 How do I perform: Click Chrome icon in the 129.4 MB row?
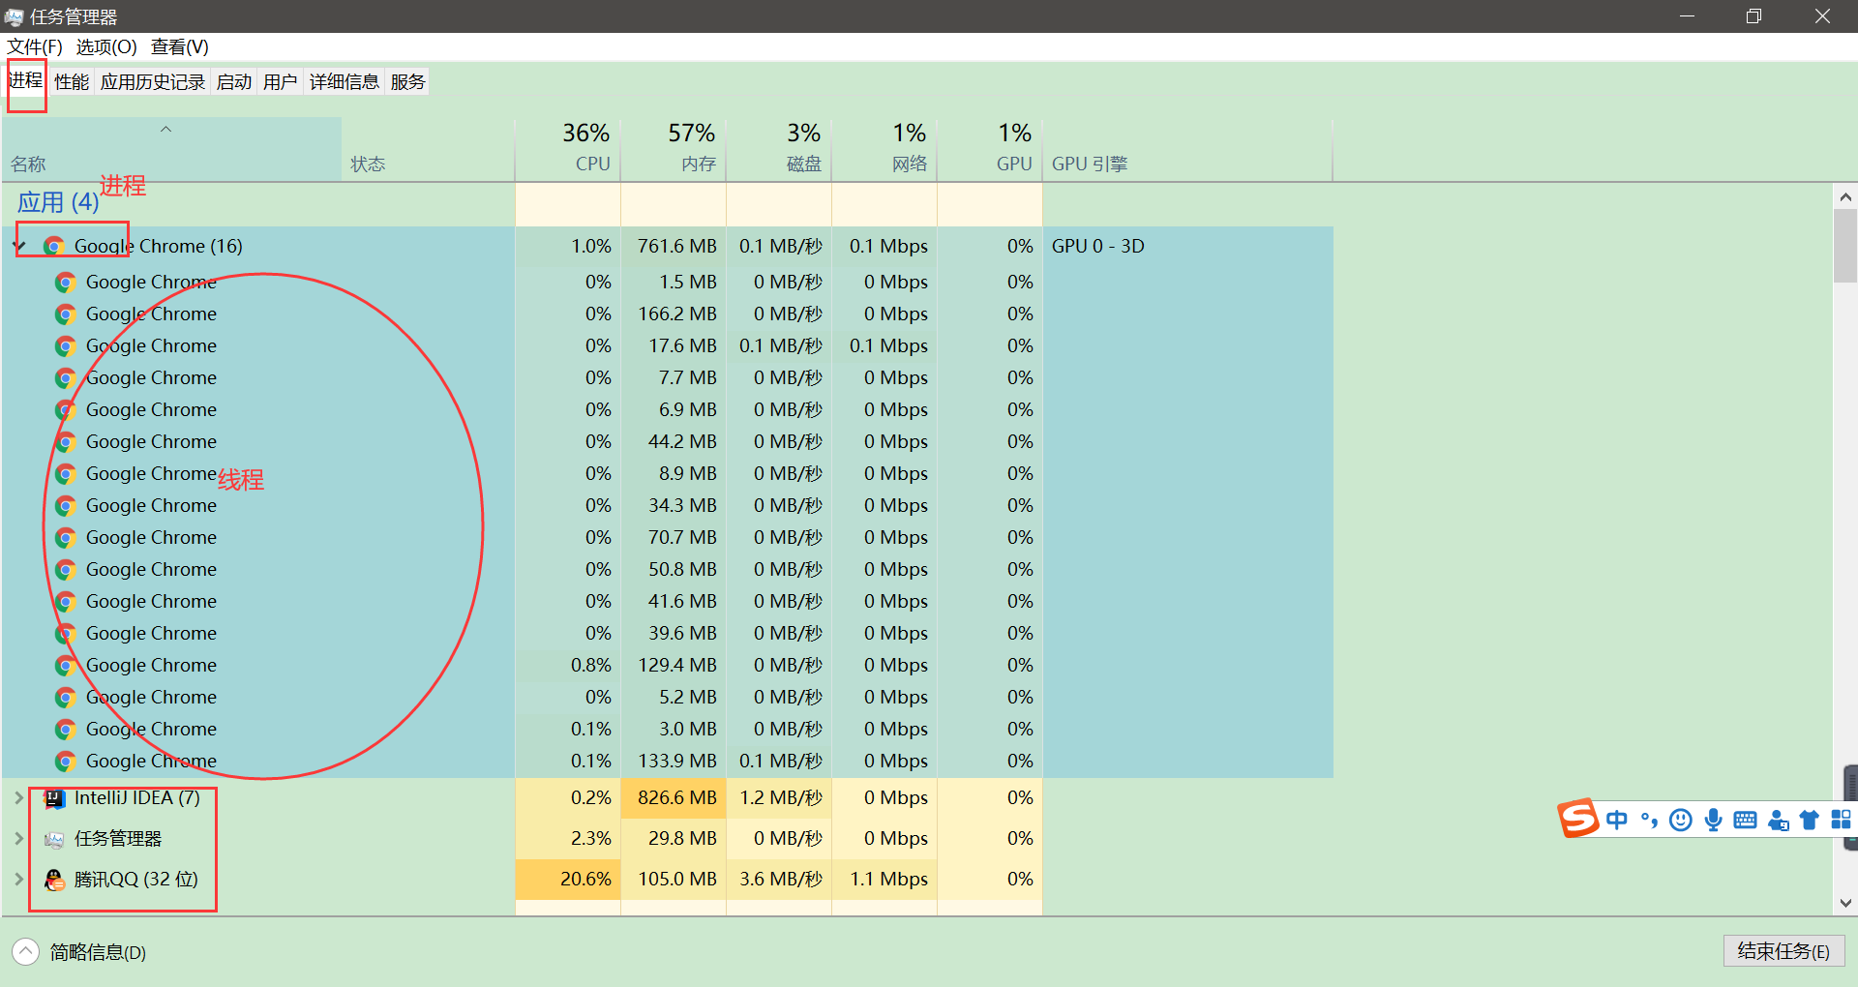[x=66, y=666]
